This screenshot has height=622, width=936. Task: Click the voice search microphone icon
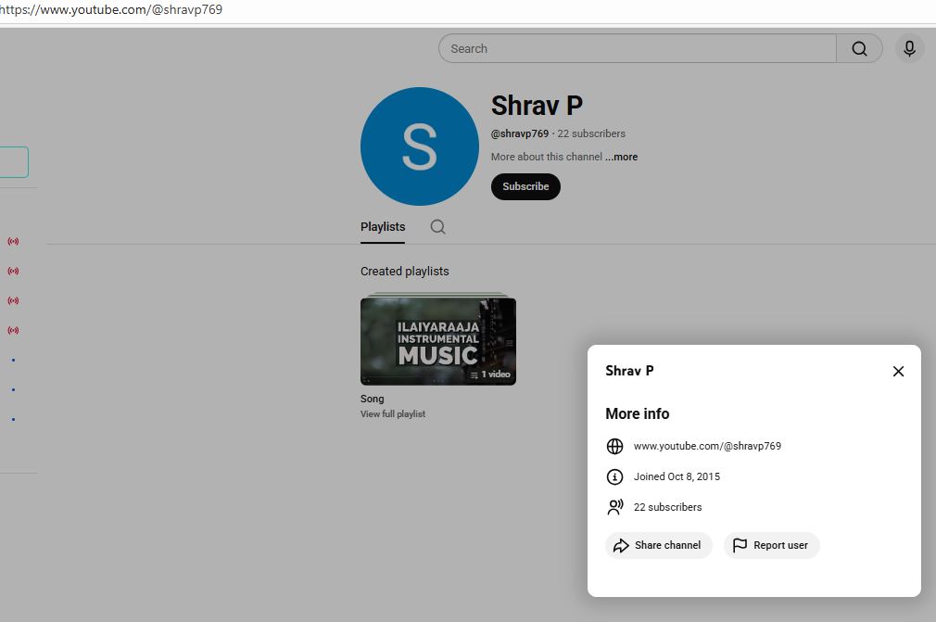pos(909,48)
